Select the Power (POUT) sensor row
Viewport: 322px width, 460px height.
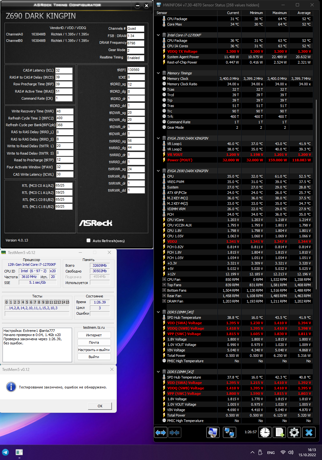click(234, 160)
